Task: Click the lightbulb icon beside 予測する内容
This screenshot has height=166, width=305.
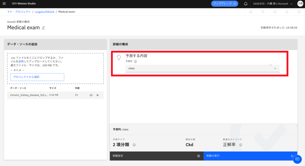Action: [x=119, y=58]
